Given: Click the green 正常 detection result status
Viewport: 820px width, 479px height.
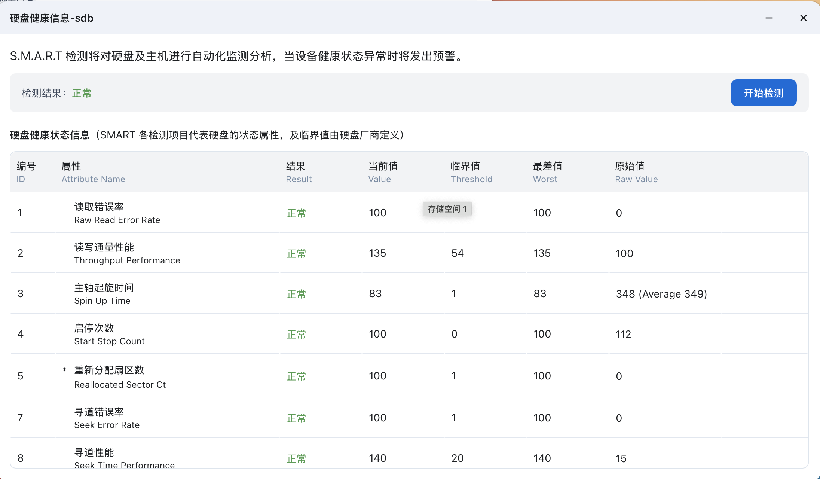Looking at the screenshot, I should (x=82, y=93).
